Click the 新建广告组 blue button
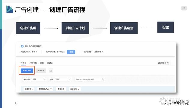Image resolution: width=192 pixels, height=108 pixels. pyautogui.click(x=27, y=70)
